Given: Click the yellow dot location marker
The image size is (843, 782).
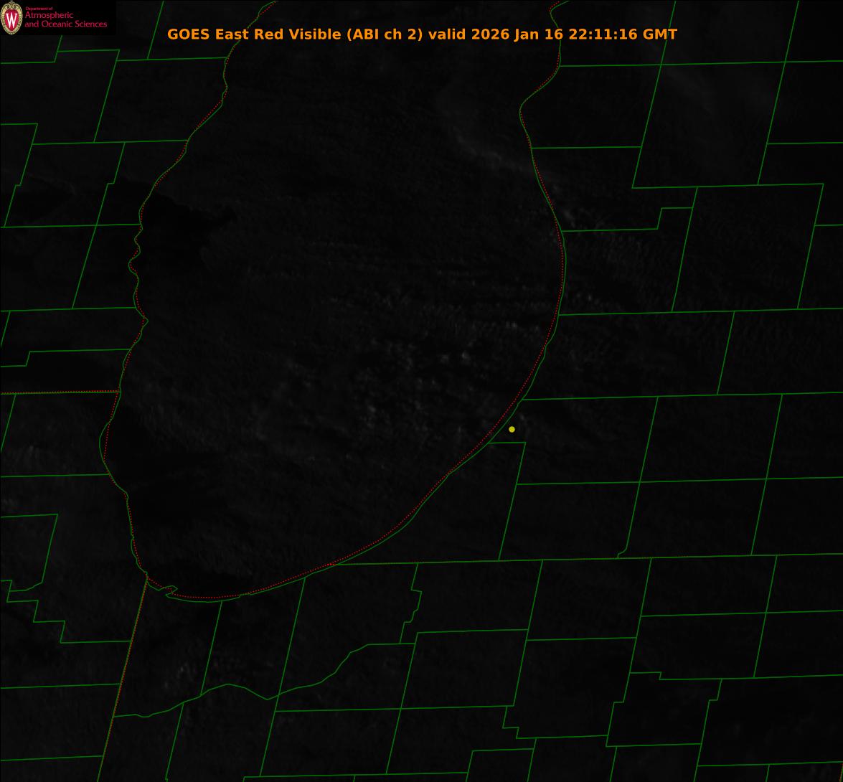Looking at the screenshot, I should click(x=512, y=429).
